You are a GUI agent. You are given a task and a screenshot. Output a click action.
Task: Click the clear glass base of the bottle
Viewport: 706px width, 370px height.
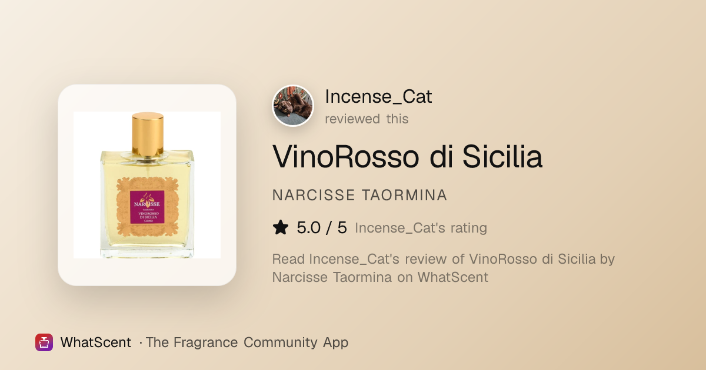(147, 250)
